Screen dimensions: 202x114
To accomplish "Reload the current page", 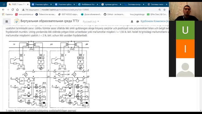I will pos(13,10).
